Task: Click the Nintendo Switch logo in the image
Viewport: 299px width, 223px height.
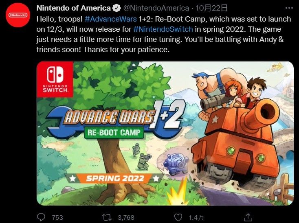Action: pos(55,79)
